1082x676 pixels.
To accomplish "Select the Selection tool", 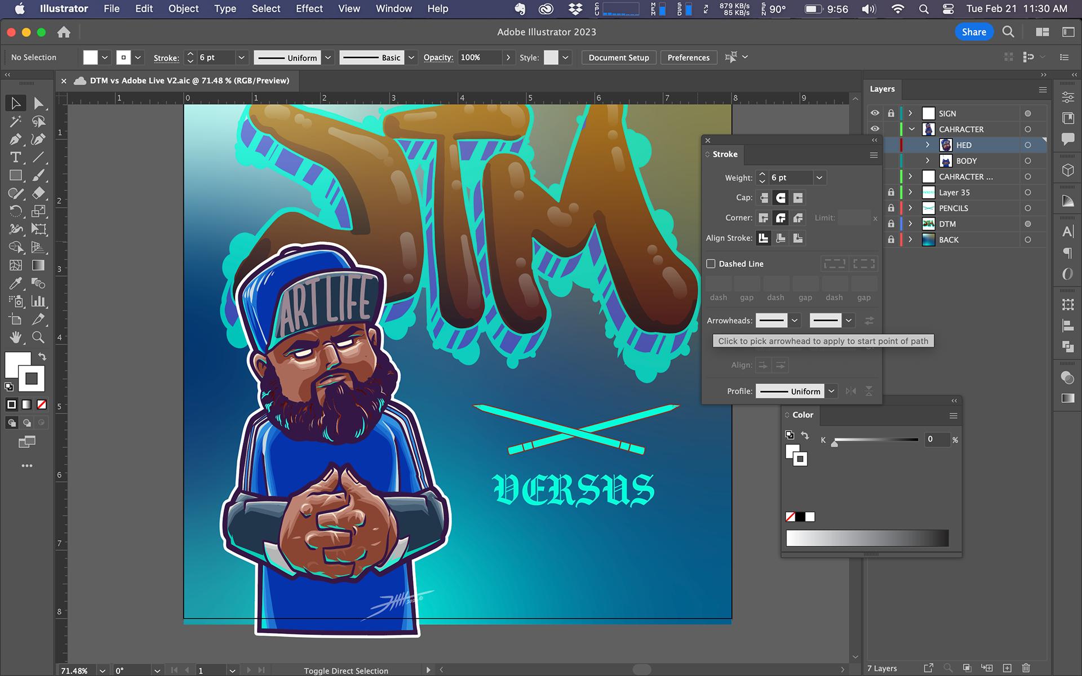I will pos(16,103).
